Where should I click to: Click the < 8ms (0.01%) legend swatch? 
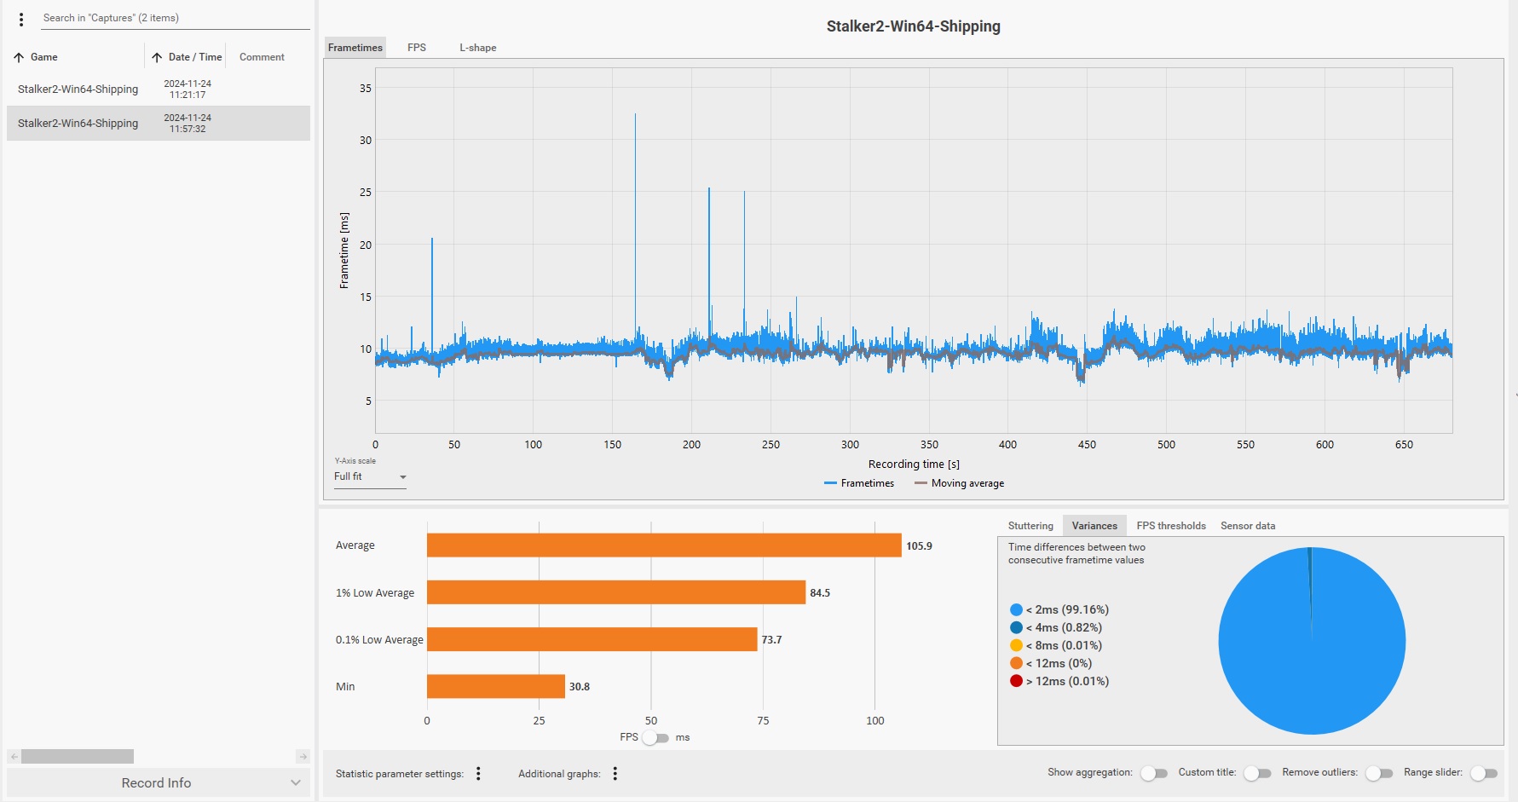click(x=1016, y=645)
